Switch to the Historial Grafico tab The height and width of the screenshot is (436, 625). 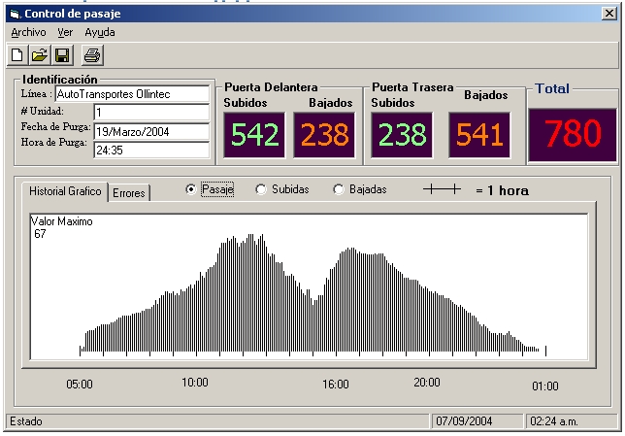tap(65, 191)
